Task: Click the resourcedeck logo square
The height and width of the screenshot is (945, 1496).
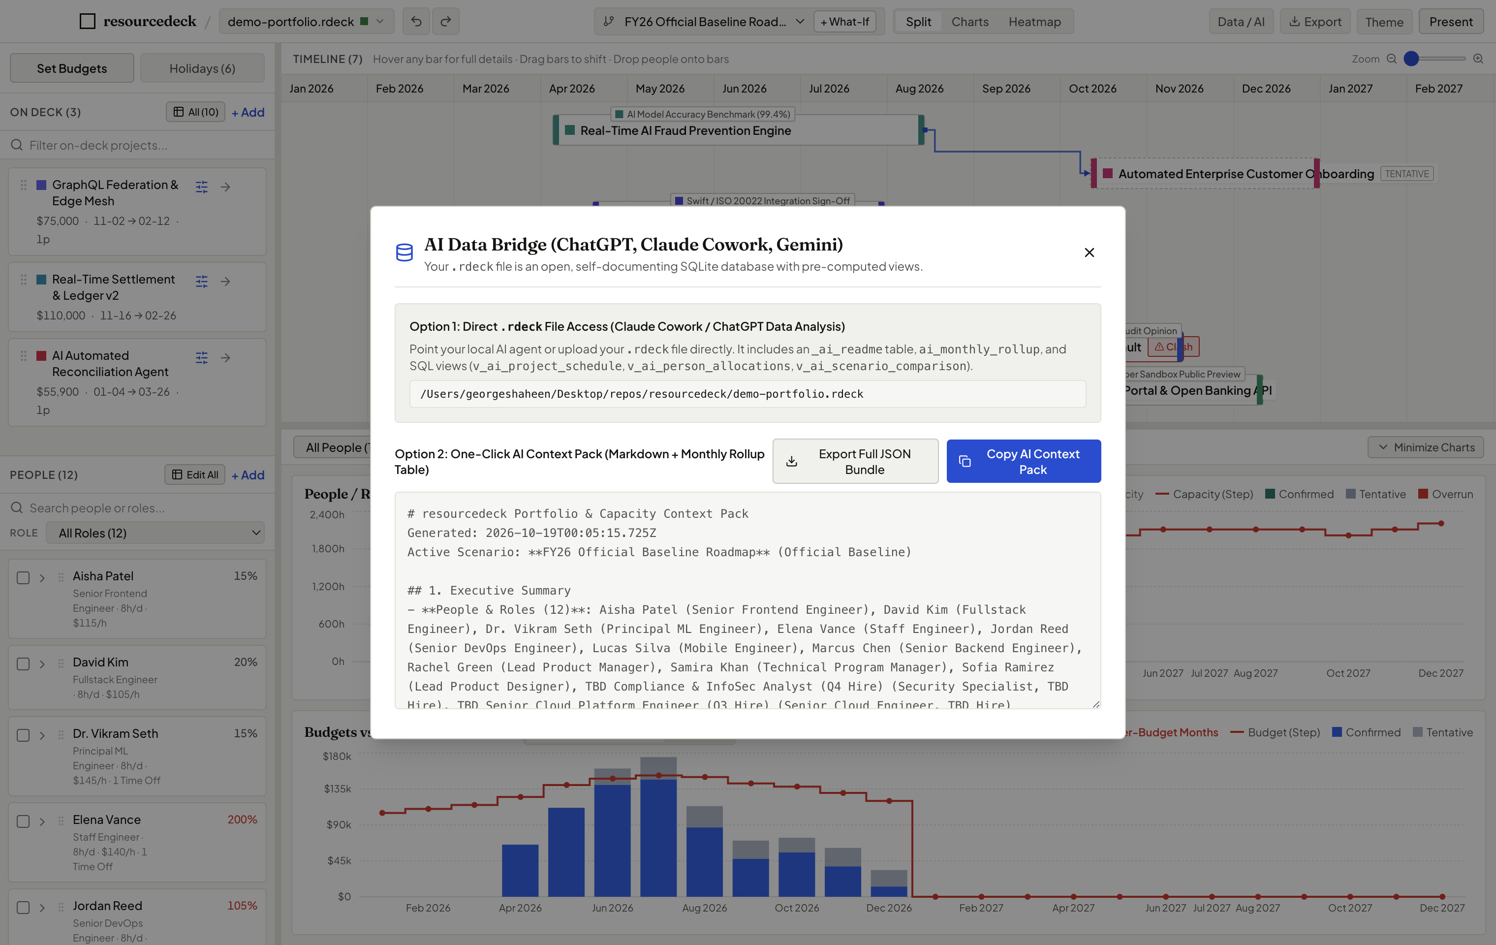Action: coord(88,22)
